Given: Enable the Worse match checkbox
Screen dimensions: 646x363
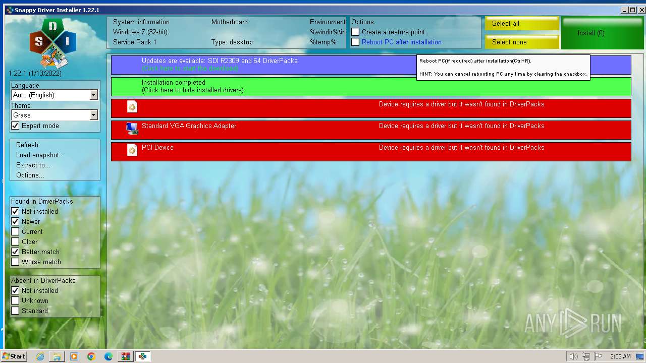Looking at the screenshot, I should pyautogui.click(x=15, y=262).
